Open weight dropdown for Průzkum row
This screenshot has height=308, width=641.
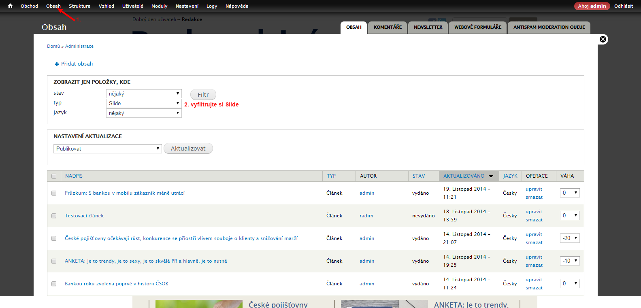click(570, 193)
